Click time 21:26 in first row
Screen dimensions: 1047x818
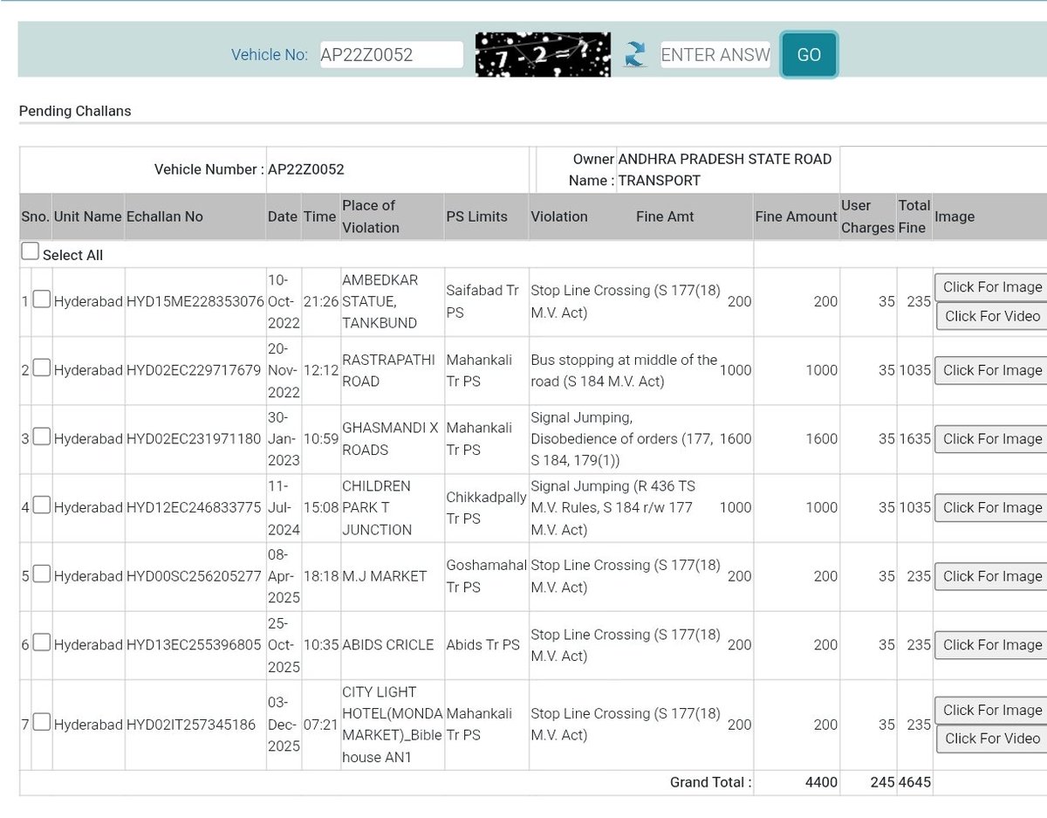point(319,301)
